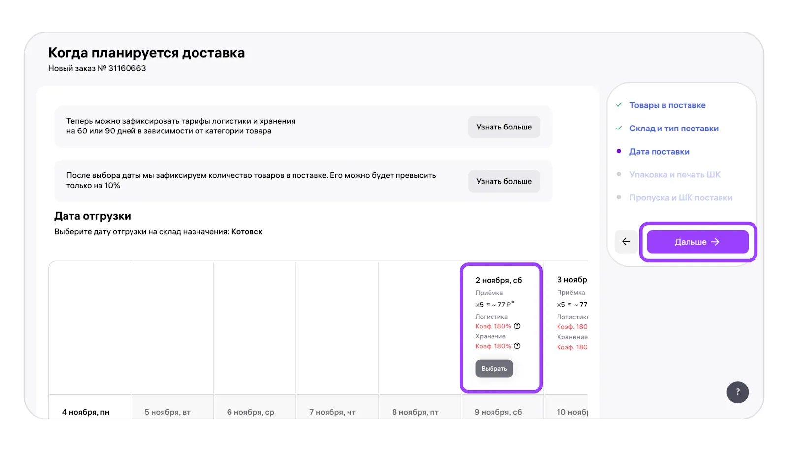Open the Склад и тип поставки step

point(673,129)
